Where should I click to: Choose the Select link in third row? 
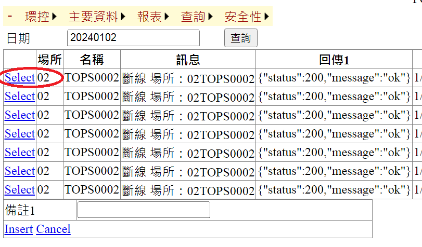click(20, 115)
